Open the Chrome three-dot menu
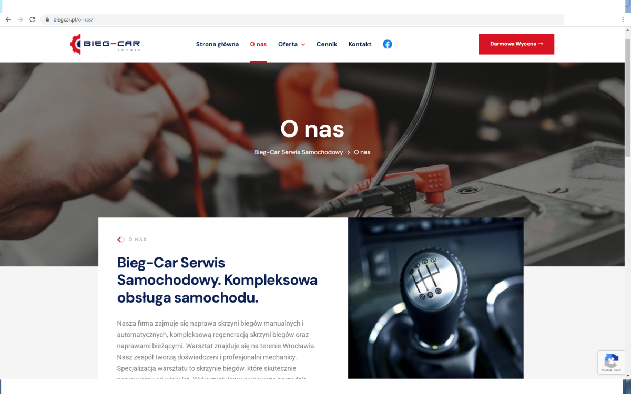 (x=623, y=19)
